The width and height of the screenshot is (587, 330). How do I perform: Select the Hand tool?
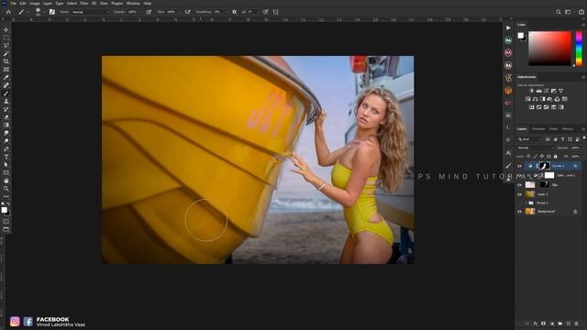tap(6, 181)
